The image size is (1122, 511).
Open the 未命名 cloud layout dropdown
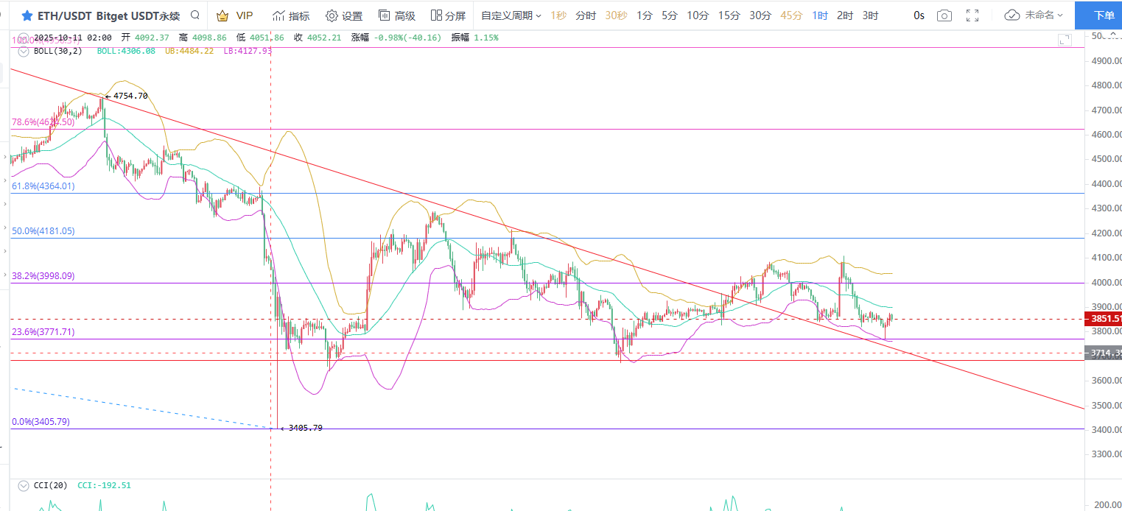coord(1034,15)
